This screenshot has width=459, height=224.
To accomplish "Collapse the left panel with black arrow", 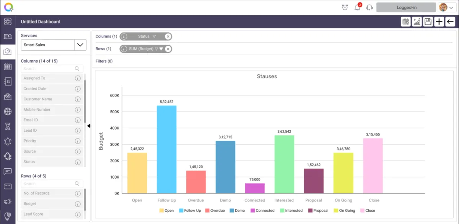I will [x=89, y=126].
